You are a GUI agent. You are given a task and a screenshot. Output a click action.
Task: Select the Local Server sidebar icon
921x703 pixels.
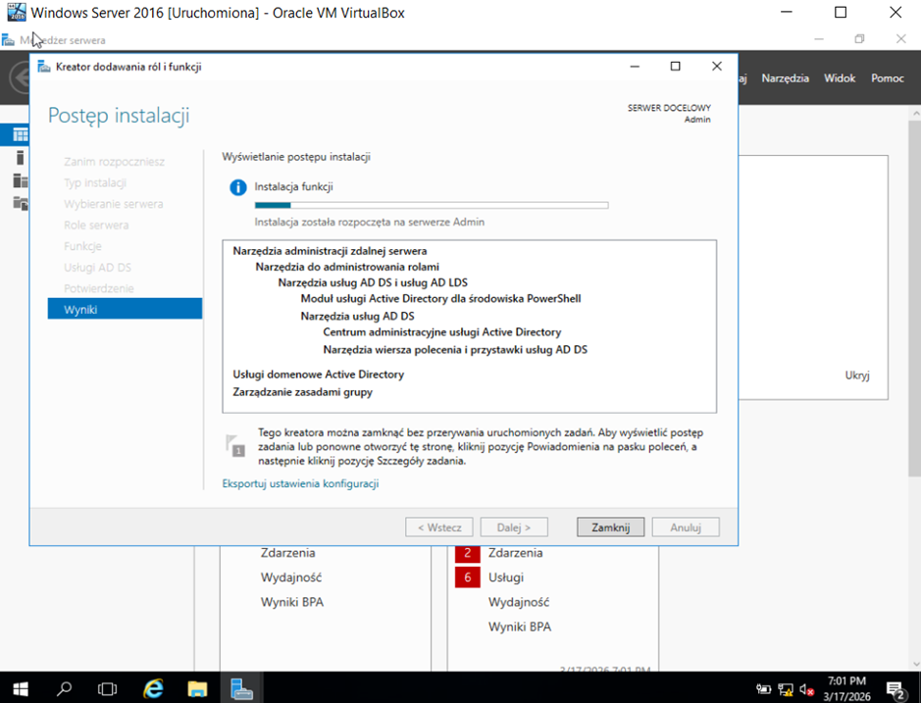(x=21, y=158)
